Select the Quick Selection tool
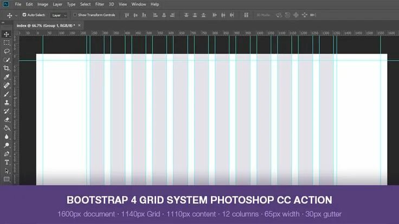Viewport: 399px width, 224px height. pyautogui.click(x=7, y=60)
